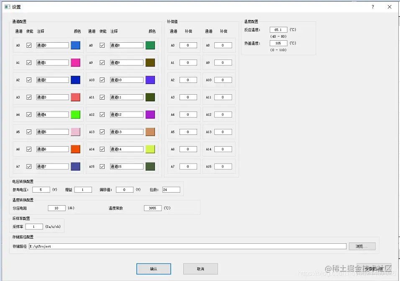The width and height of the screenshot is (400, 281).
Task: Open the dialog help with the ? icon
Action: [372, 7]
